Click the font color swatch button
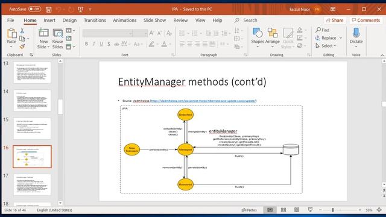This screenshot has height=217, width=386. pos(164,44)
